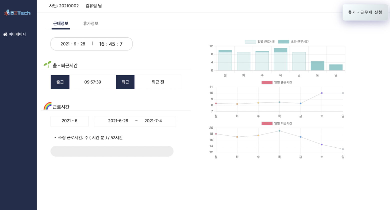Screen dimensions: 390x210
Task: Select the 근태정보 tab
Action: (x=60, y=23)
